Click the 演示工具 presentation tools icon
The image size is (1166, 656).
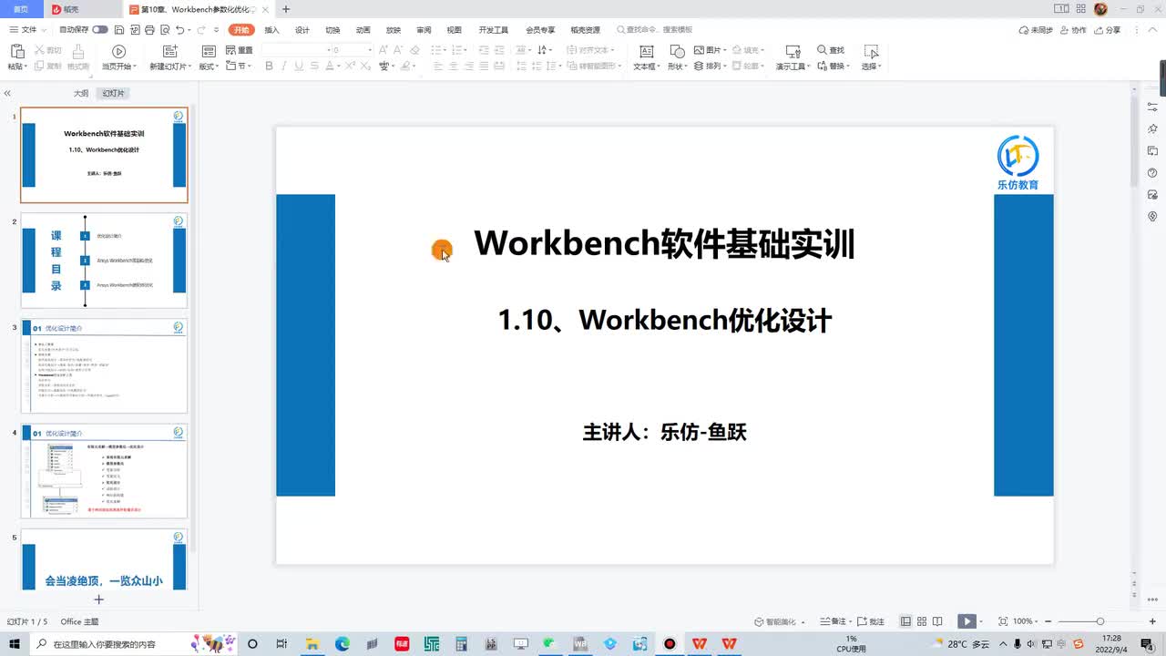(x=793, y=52)
